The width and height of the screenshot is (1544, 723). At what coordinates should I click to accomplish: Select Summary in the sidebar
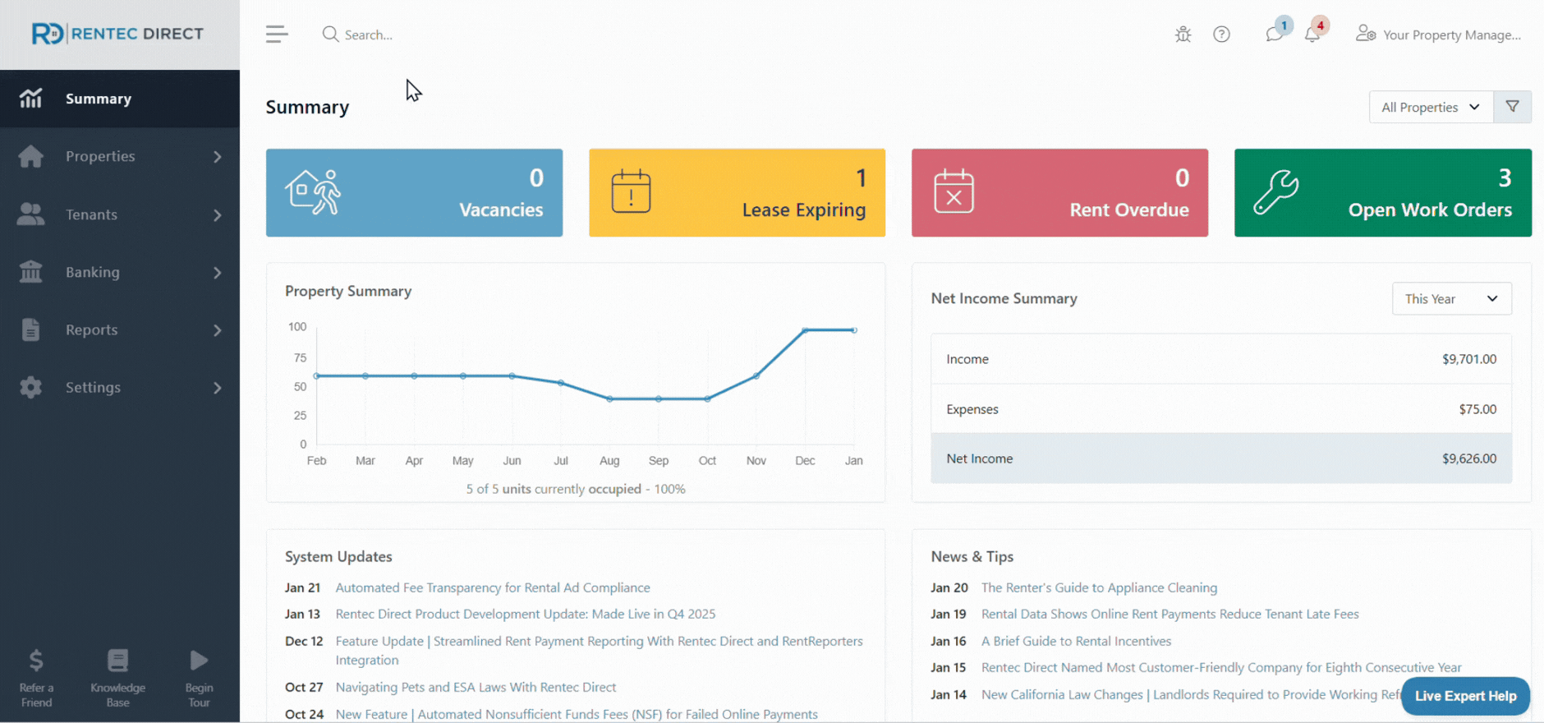(120, 99)
